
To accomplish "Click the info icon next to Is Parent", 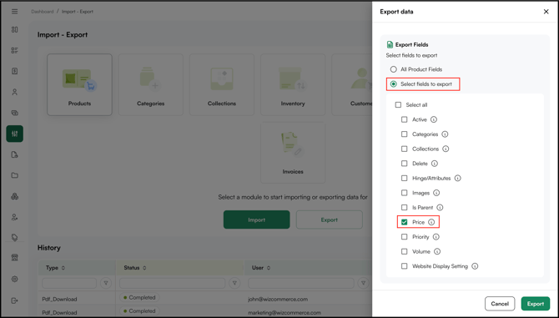I will (440, 208).
